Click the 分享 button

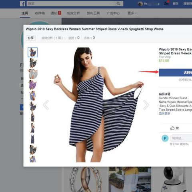(31, 38)
